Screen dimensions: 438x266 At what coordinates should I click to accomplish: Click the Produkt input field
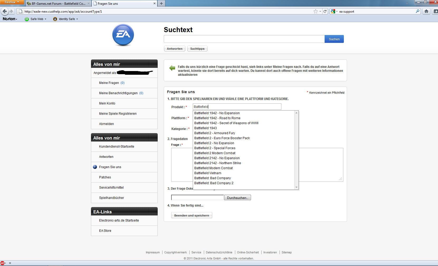(x=237, y=107)
